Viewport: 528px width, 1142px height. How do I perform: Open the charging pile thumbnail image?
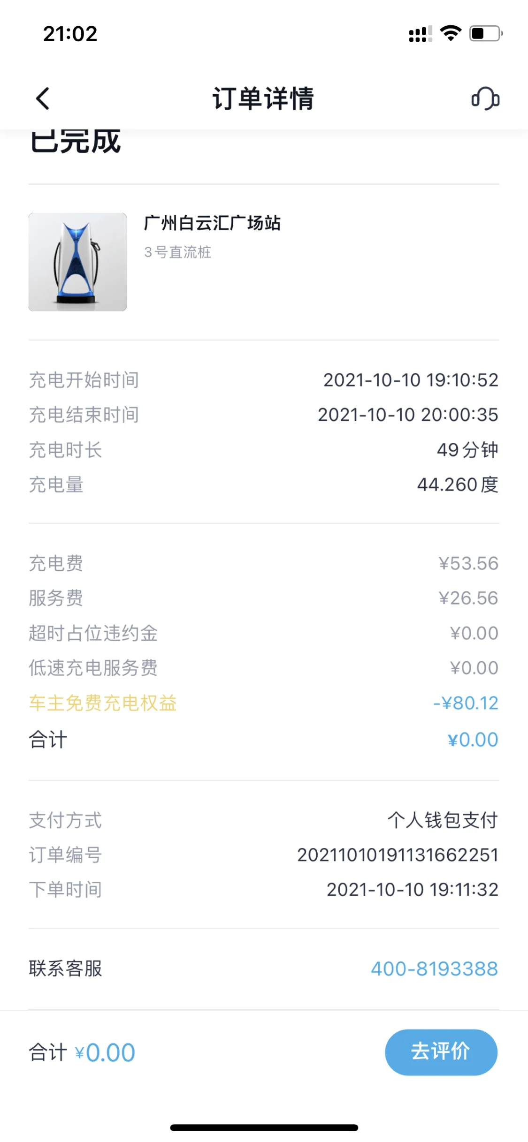(77, 262)
